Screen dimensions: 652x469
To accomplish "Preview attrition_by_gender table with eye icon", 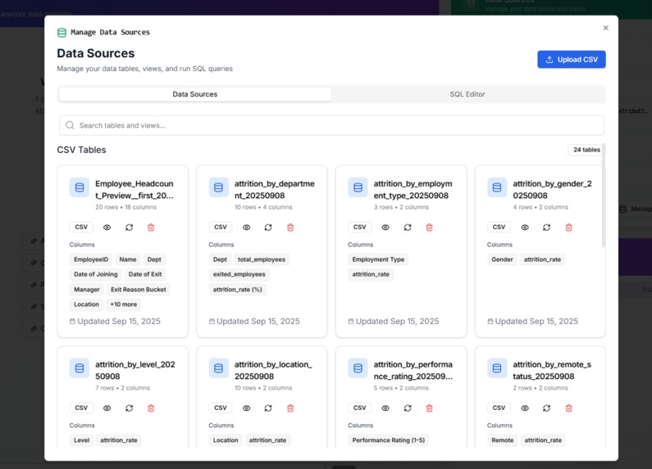I will [x=525, y=228].
